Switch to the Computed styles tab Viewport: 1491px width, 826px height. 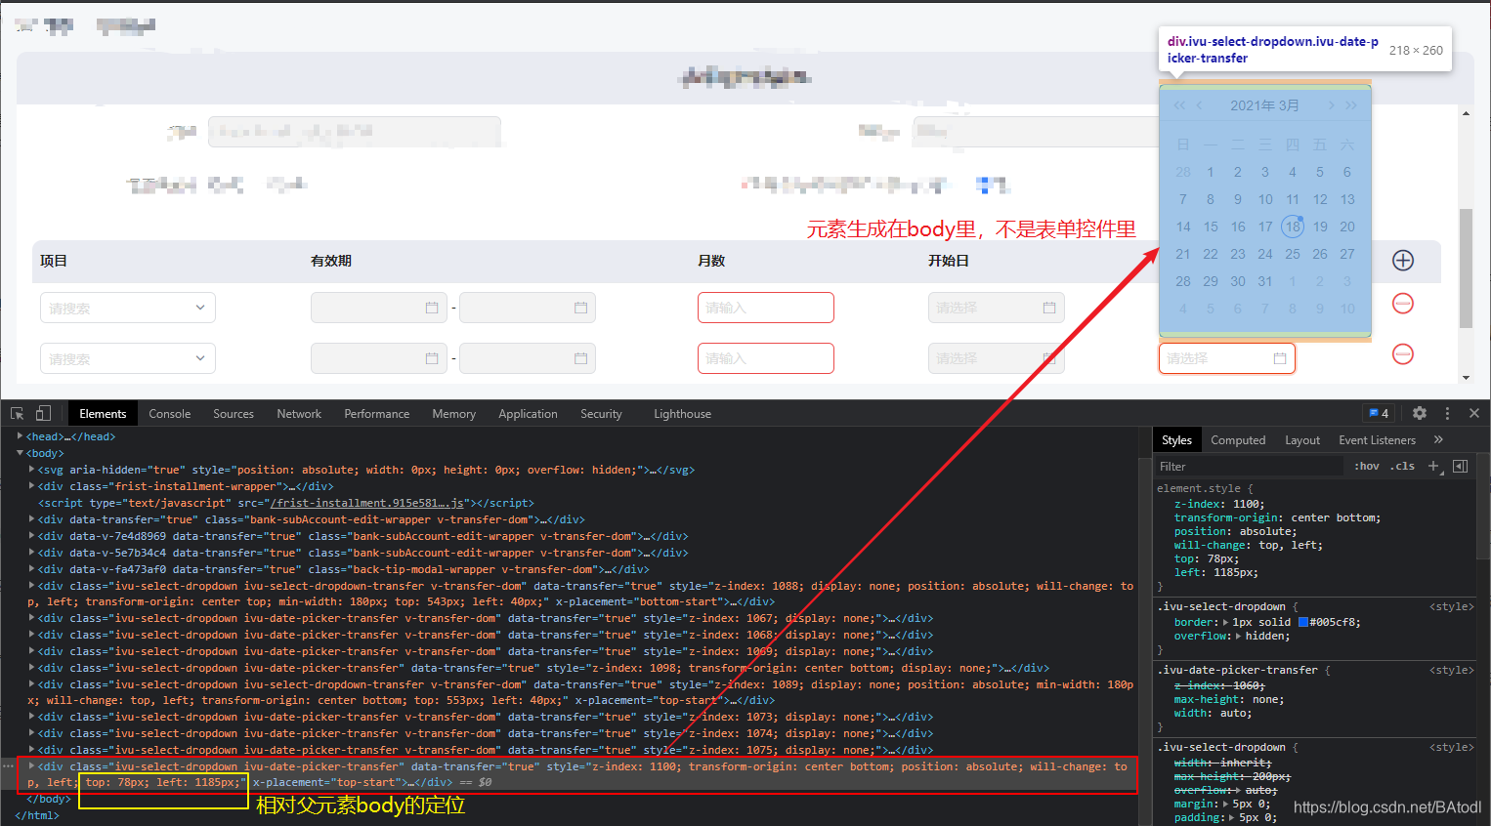click(x=1238, y=440)
